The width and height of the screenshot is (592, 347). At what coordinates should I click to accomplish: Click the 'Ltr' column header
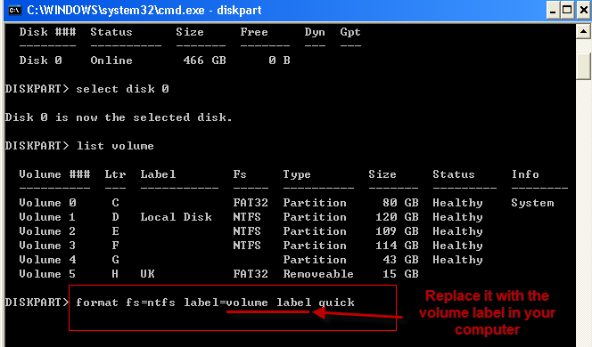click(x=115, y=174)
